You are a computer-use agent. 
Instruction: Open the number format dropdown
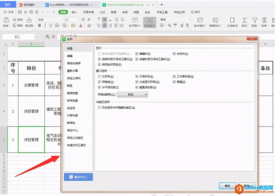[189, 19]
